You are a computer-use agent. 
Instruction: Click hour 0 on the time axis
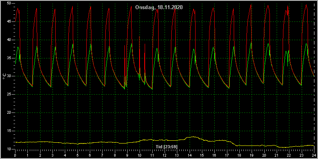tap(15, 155)
